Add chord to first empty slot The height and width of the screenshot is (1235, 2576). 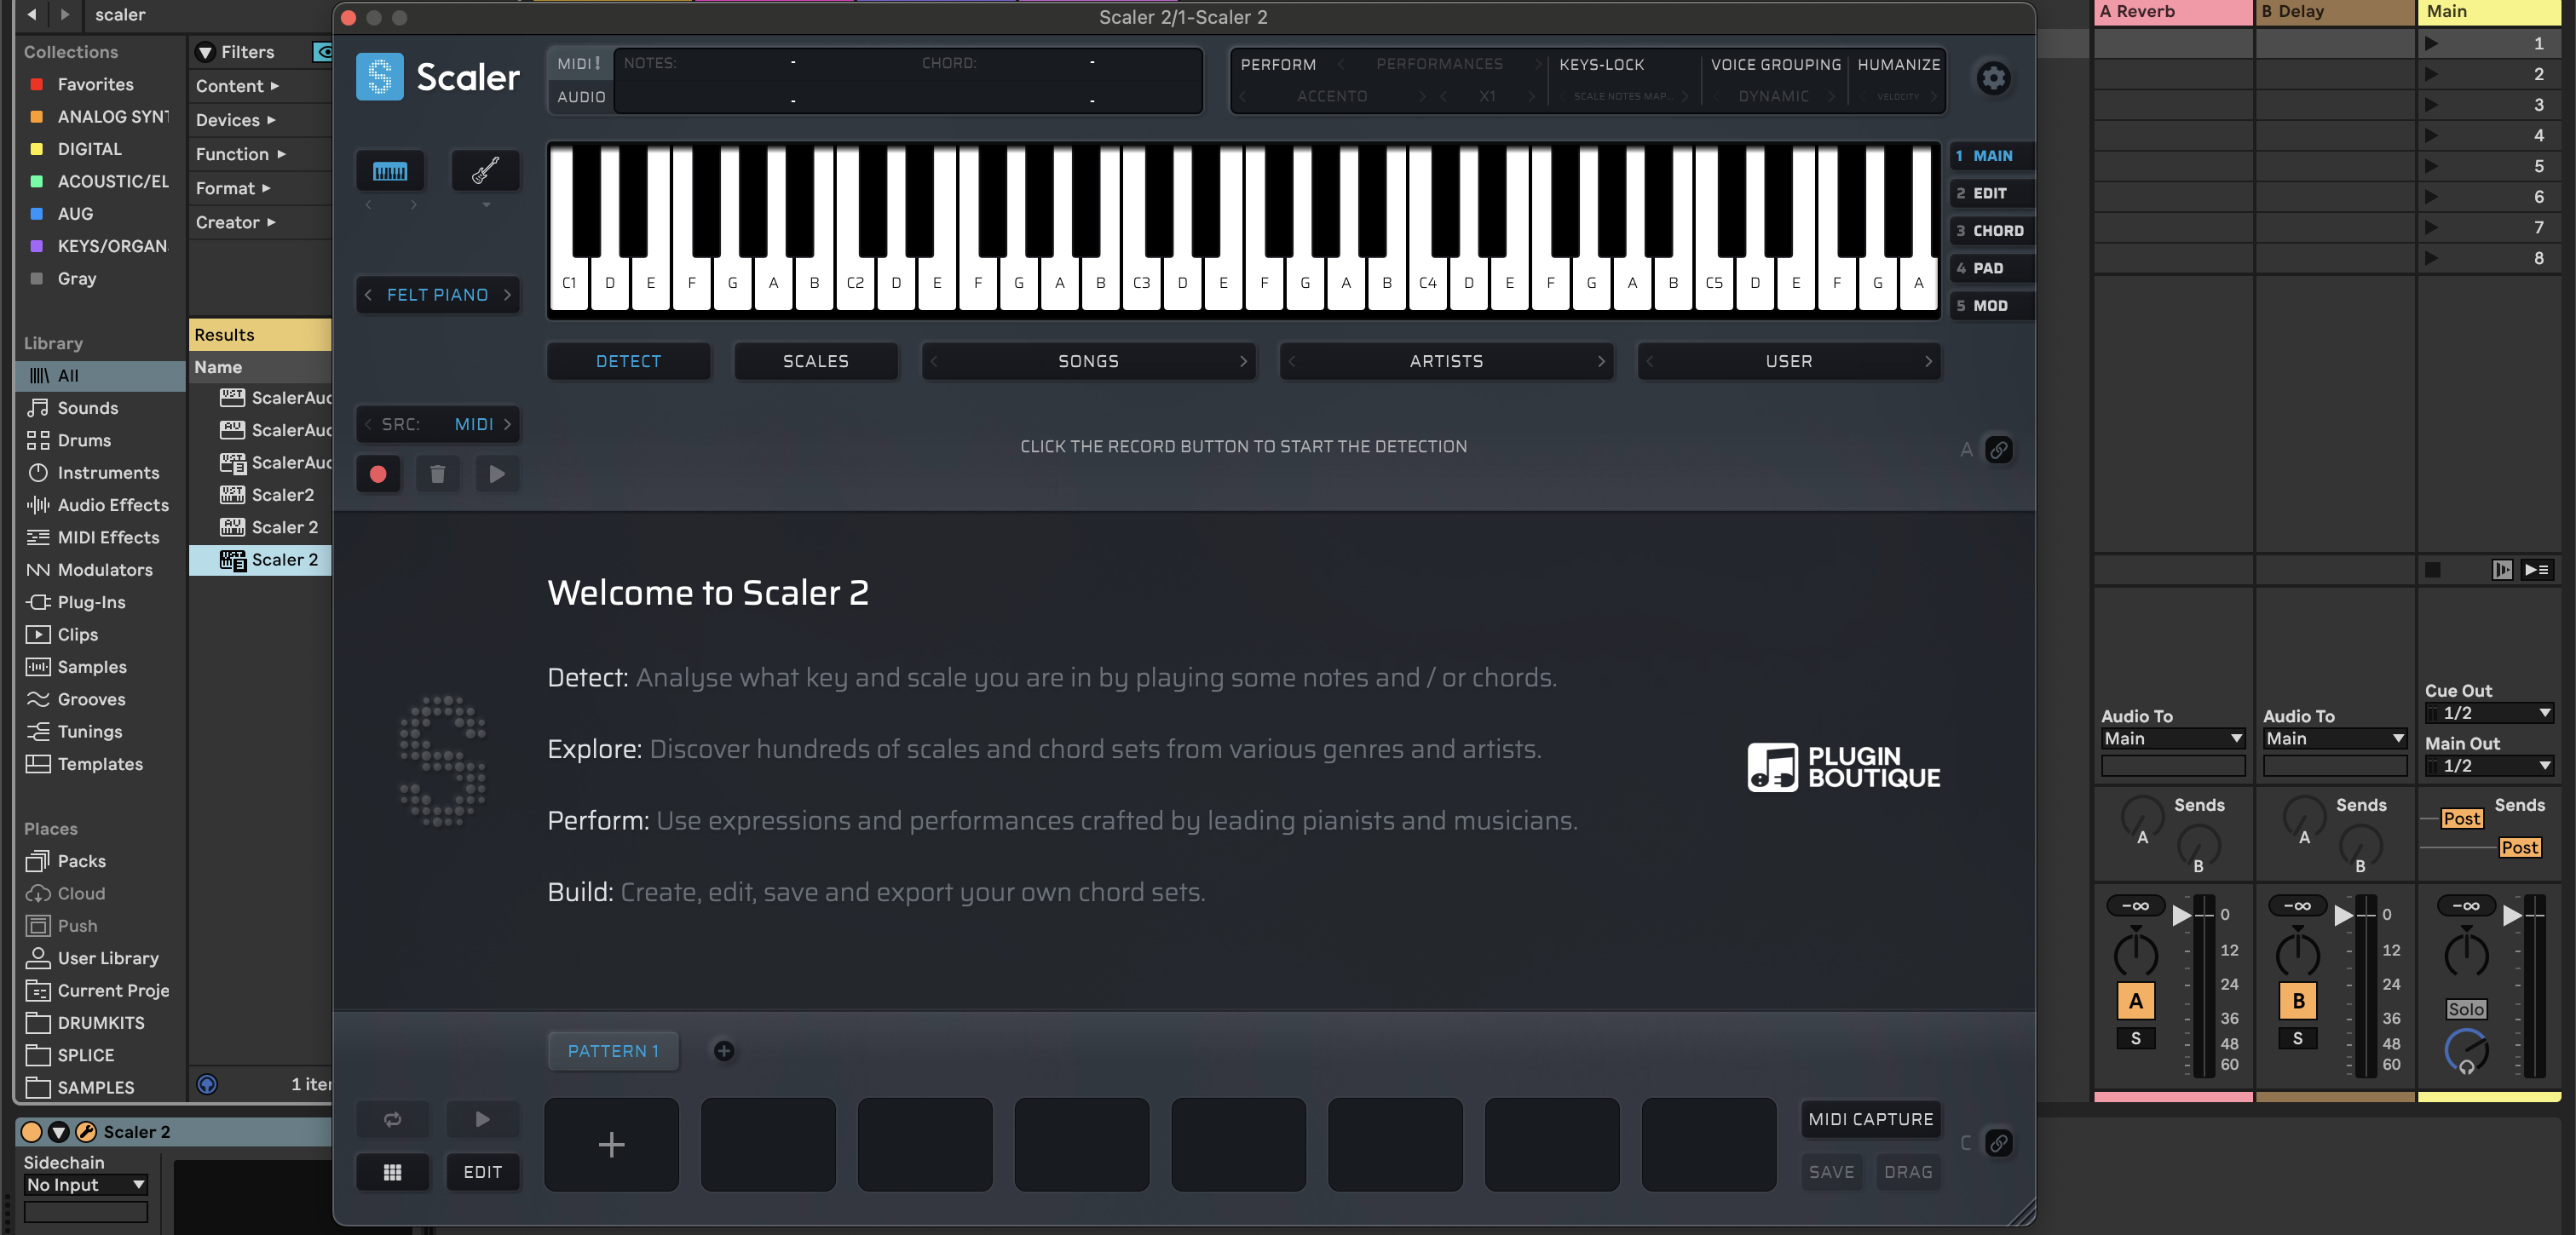(611, 1144)
